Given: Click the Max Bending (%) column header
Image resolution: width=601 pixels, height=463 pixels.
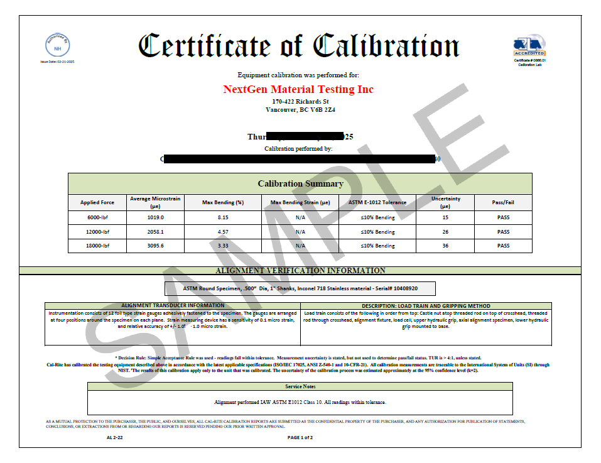Looking at the screenshot, I should click(x=223, y=202).
